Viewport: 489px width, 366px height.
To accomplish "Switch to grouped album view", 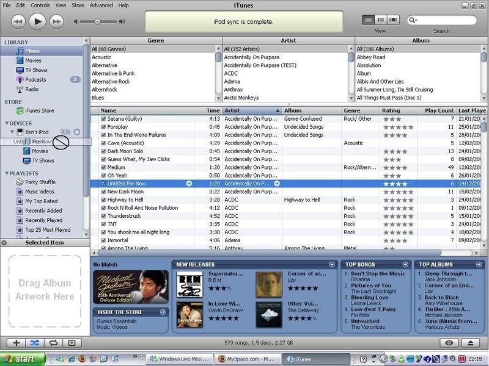I will coord(381,20).
